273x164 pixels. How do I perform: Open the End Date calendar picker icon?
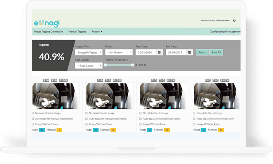click(x=189, y=52)
